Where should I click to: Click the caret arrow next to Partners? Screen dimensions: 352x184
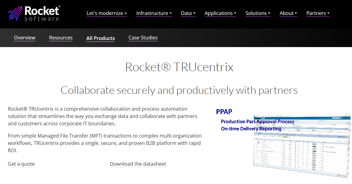pos(328,13)
